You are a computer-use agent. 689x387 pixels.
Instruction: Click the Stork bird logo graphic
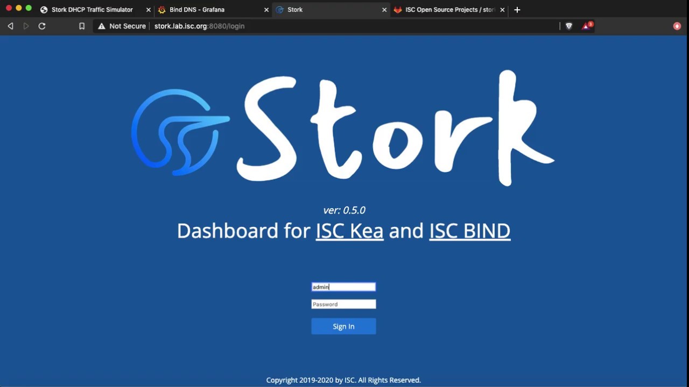(180, 132)
